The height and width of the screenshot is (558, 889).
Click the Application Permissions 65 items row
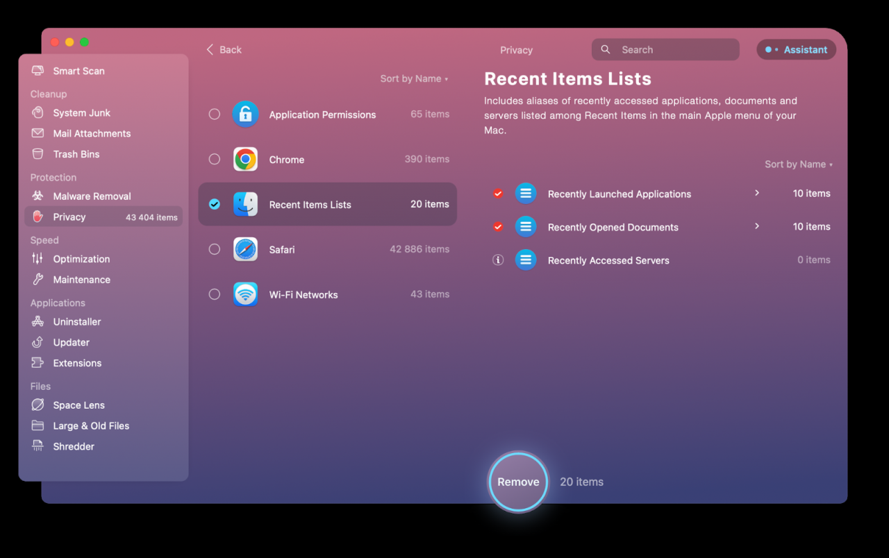328,115
